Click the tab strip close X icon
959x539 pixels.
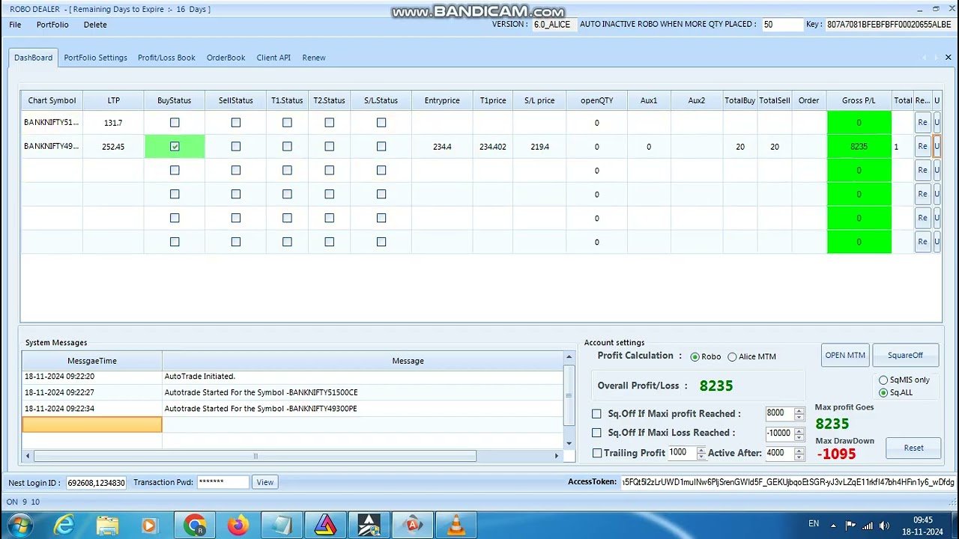click(x=948, y=58)
